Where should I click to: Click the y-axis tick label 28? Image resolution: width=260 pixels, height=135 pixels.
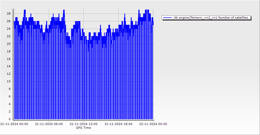click(9, 13)
